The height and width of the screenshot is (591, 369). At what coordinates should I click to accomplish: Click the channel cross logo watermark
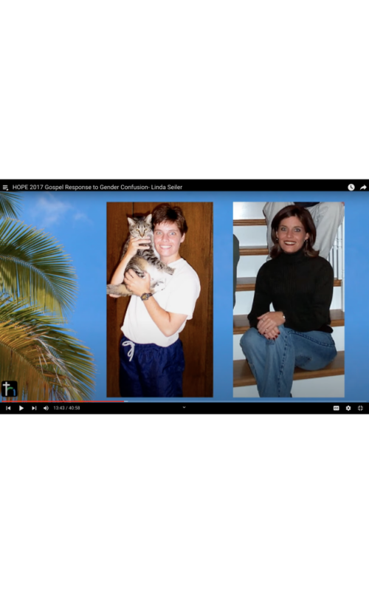9,389
